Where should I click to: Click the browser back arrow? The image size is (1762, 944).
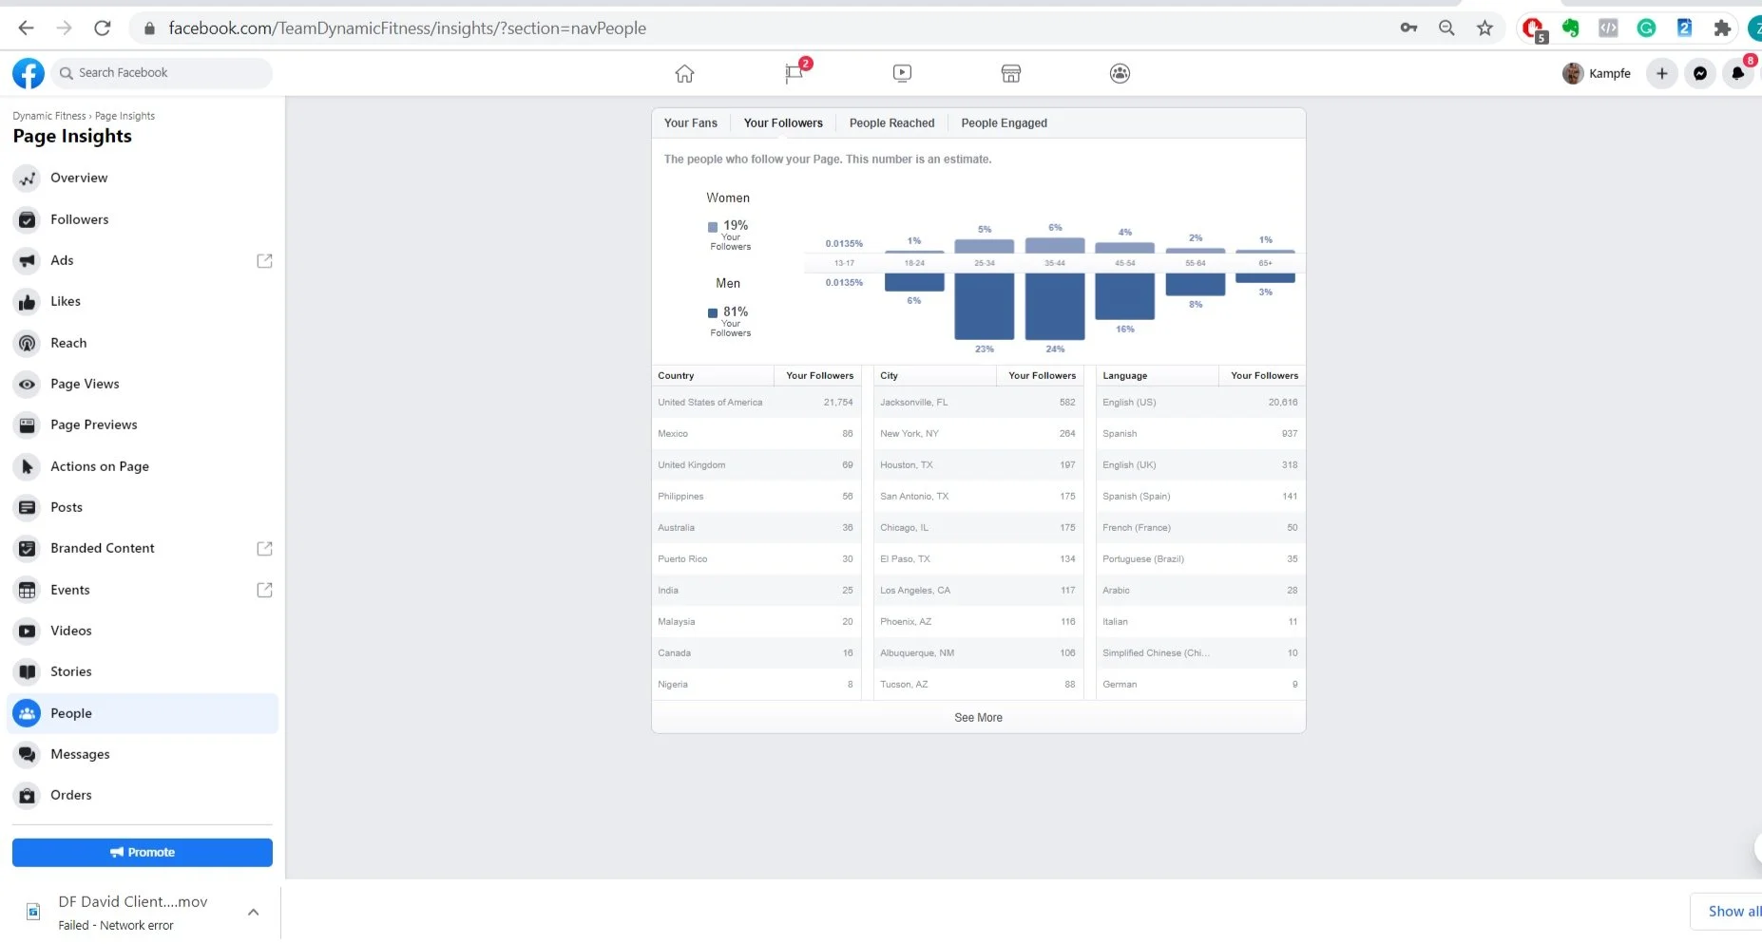[26, 28]
